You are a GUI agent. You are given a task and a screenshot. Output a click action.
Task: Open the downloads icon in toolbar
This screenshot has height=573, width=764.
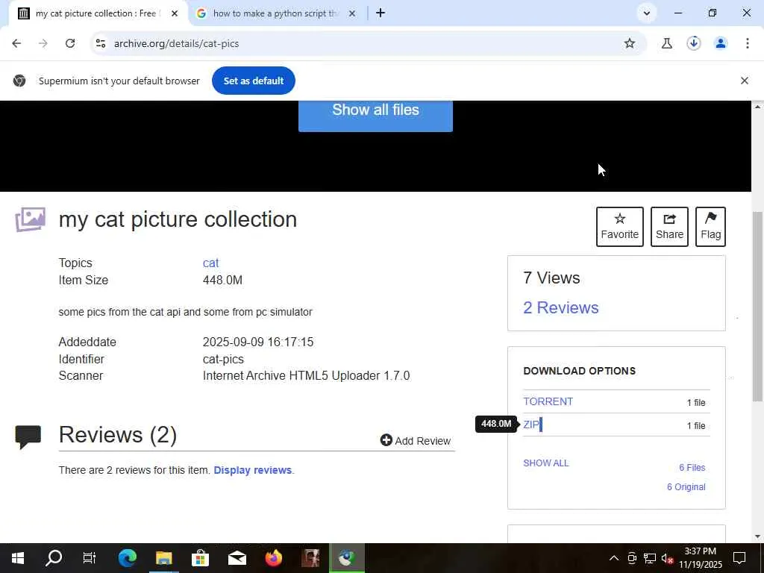click(x=693, y=43)
